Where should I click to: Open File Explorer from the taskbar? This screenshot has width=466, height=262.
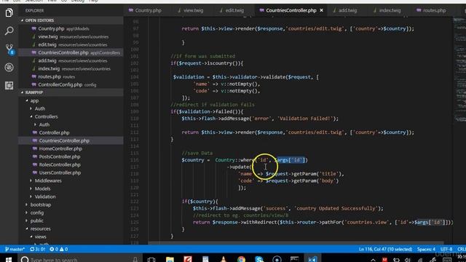(x=170, y=259)
